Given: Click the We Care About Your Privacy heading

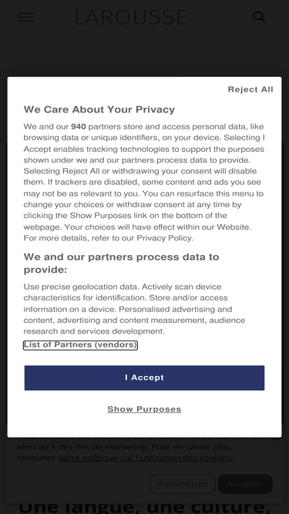Looking at the screenshot, I should (99, 109).
